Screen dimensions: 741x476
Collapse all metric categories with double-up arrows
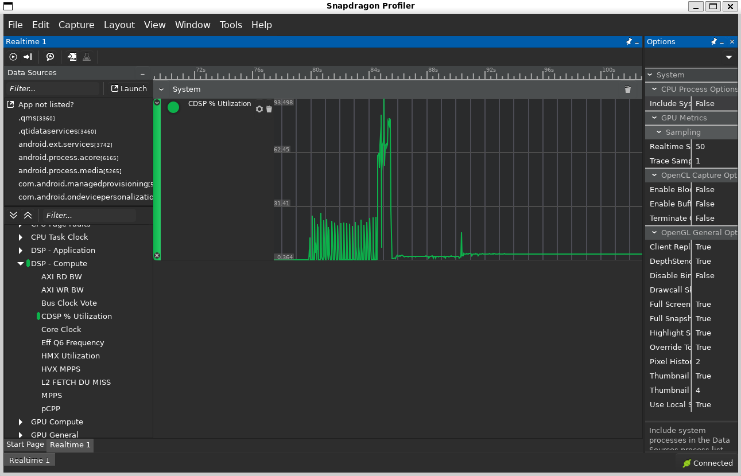point(28,215)
